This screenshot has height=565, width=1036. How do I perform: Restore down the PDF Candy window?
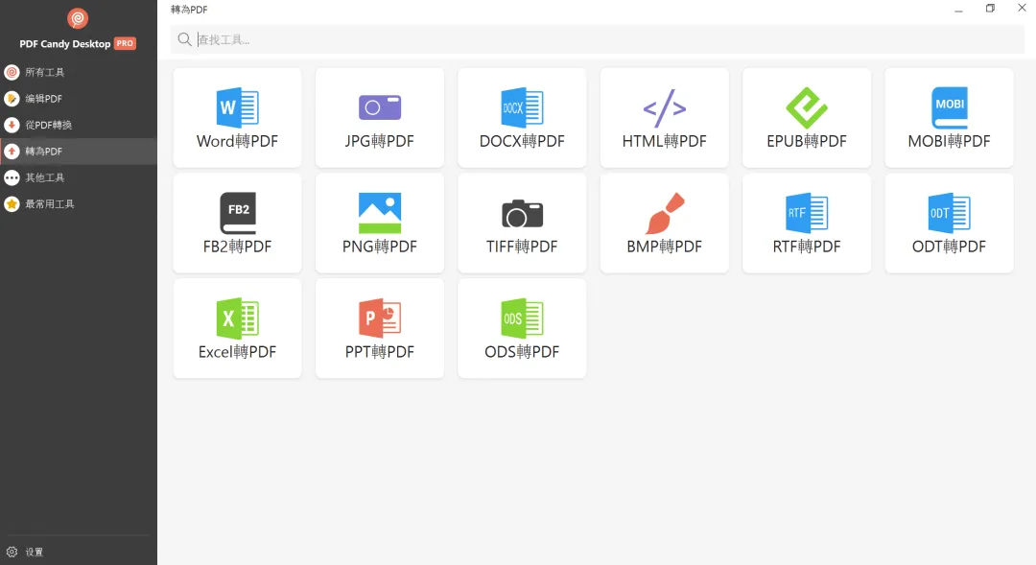(990, 9)
